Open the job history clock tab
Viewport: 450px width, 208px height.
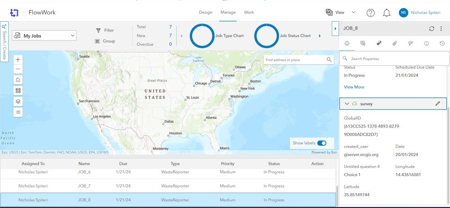(442, 43)
